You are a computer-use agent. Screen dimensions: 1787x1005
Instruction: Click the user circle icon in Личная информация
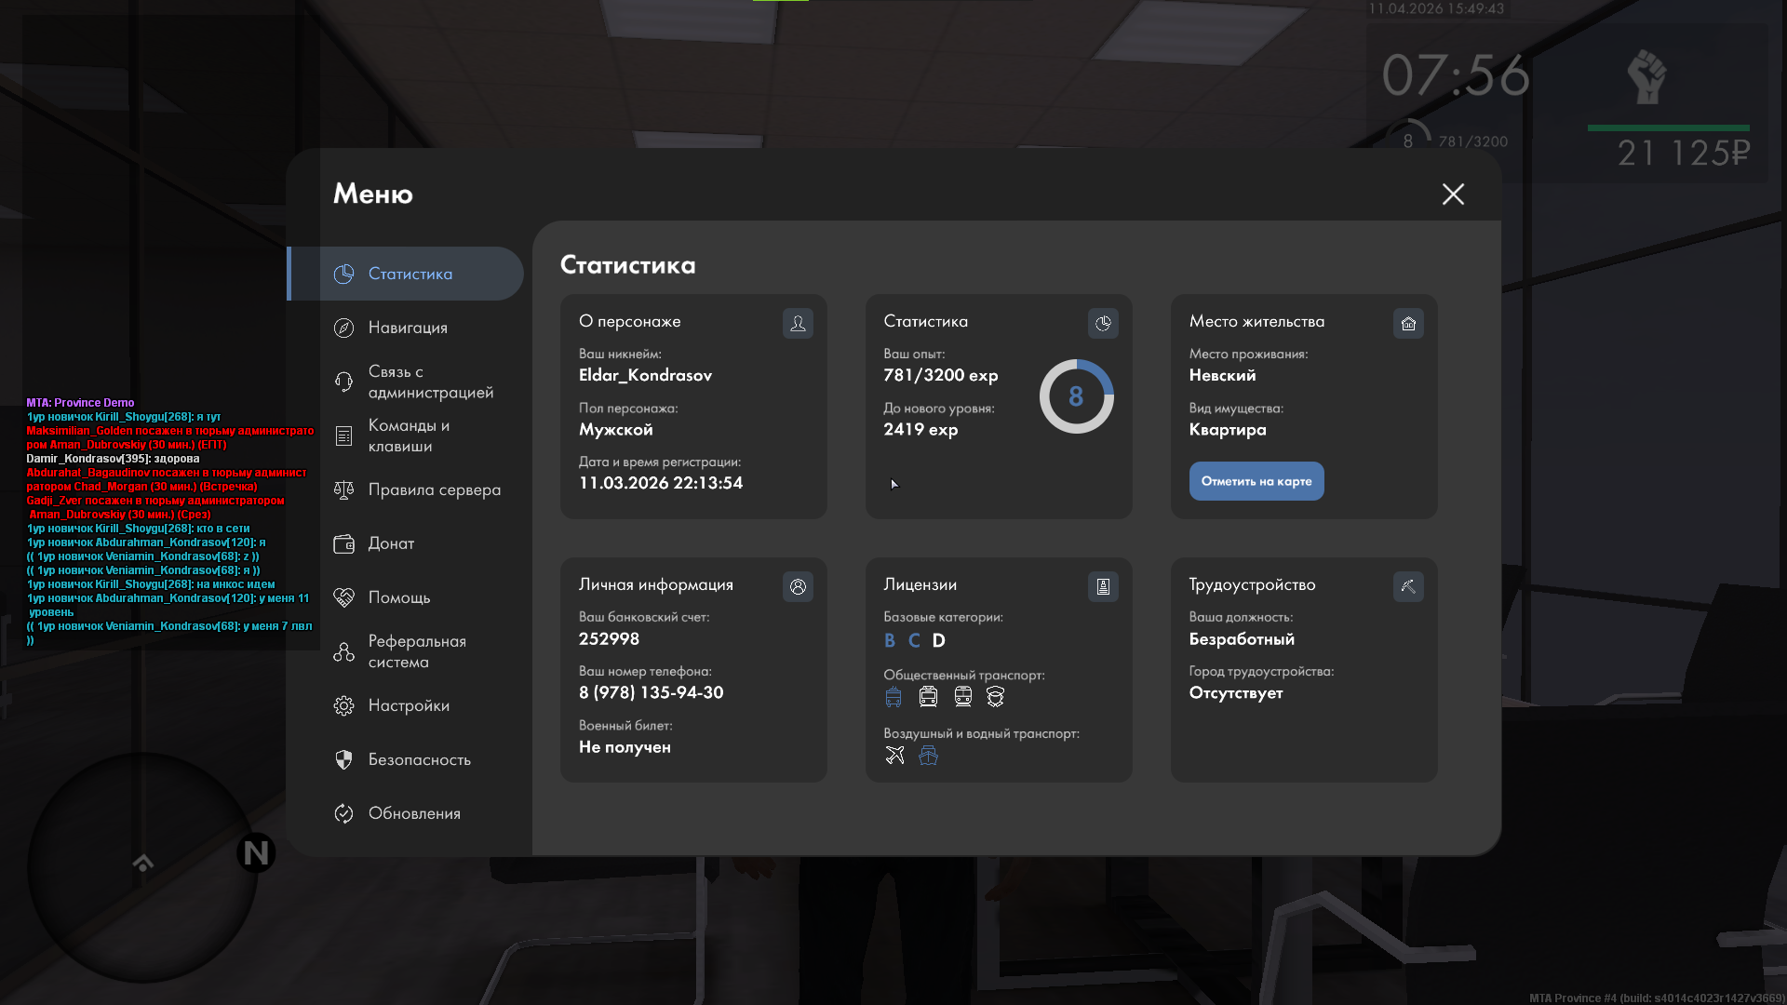click(798, 586)
